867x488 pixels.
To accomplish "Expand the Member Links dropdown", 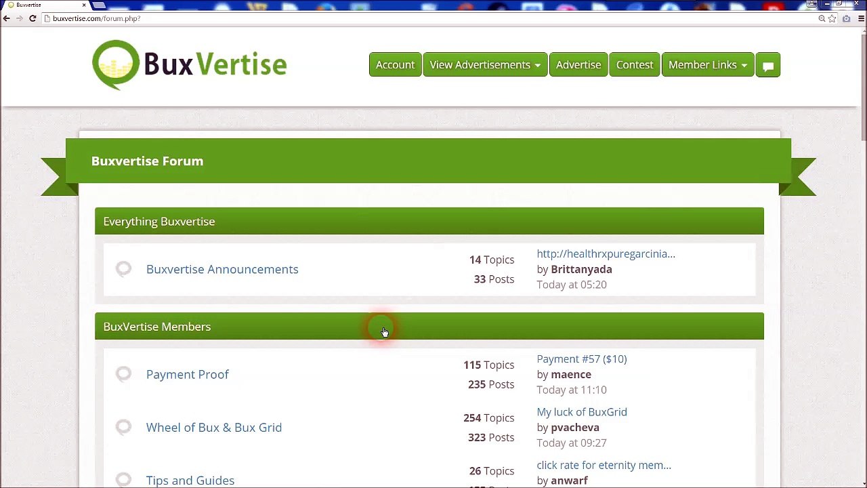I will (707, 65).
